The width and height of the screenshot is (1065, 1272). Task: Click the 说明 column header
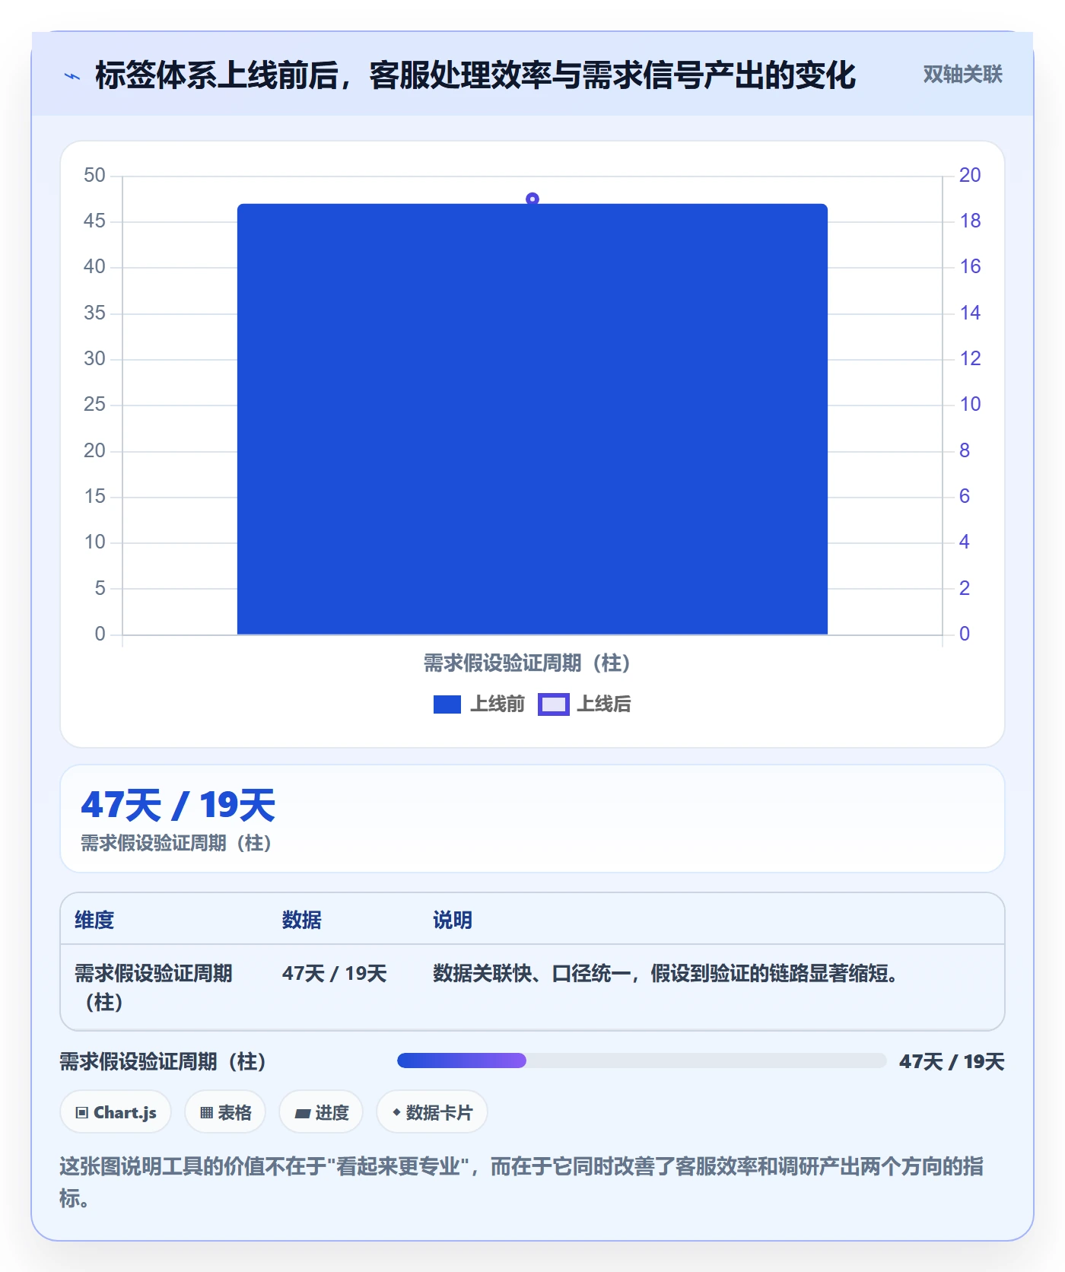(453, 920)
